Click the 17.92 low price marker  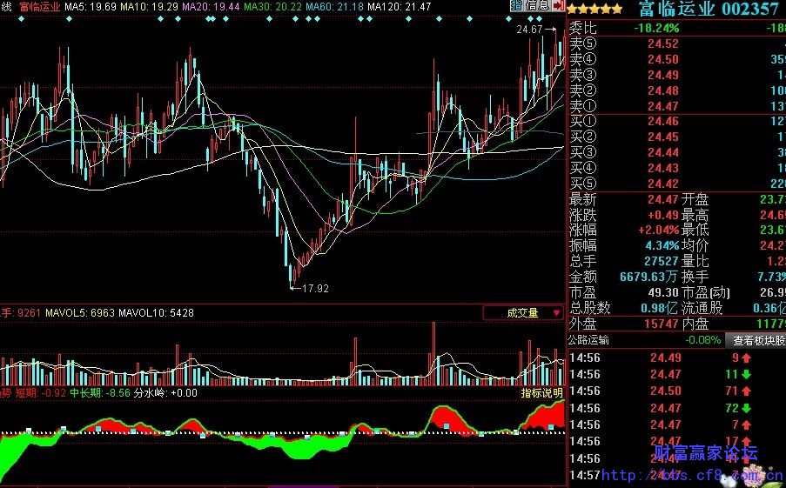(315, 287)
